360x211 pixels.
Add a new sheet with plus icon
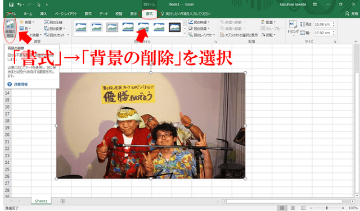click(x=62, y=201)
